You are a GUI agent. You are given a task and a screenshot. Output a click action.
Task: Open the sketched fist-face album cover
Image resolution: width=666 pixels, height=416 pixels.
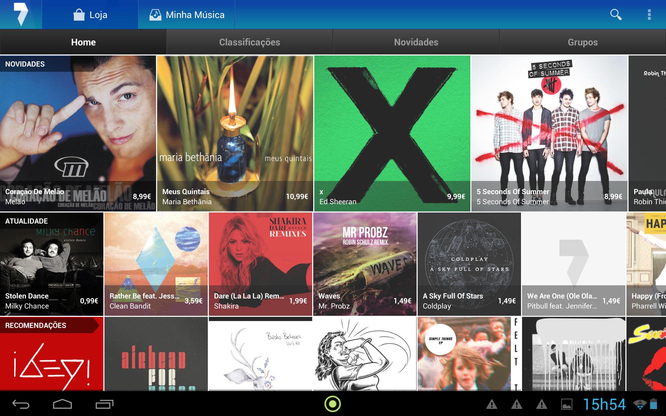(365, 354)
